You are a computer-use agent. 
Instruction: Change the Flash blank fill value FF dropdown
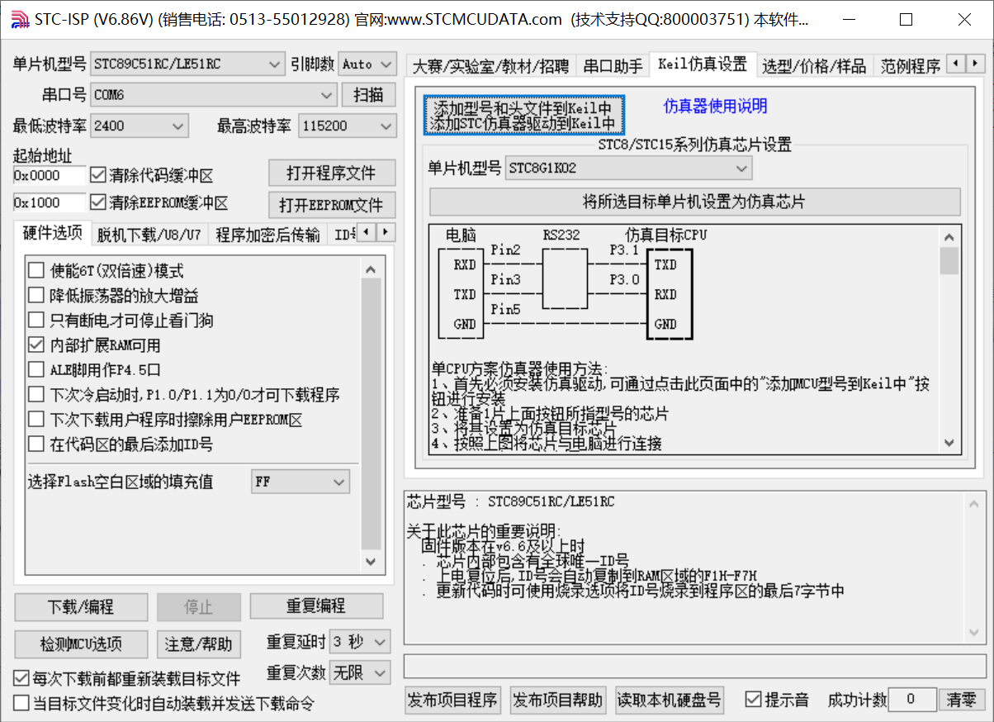[x=337, y=482]
